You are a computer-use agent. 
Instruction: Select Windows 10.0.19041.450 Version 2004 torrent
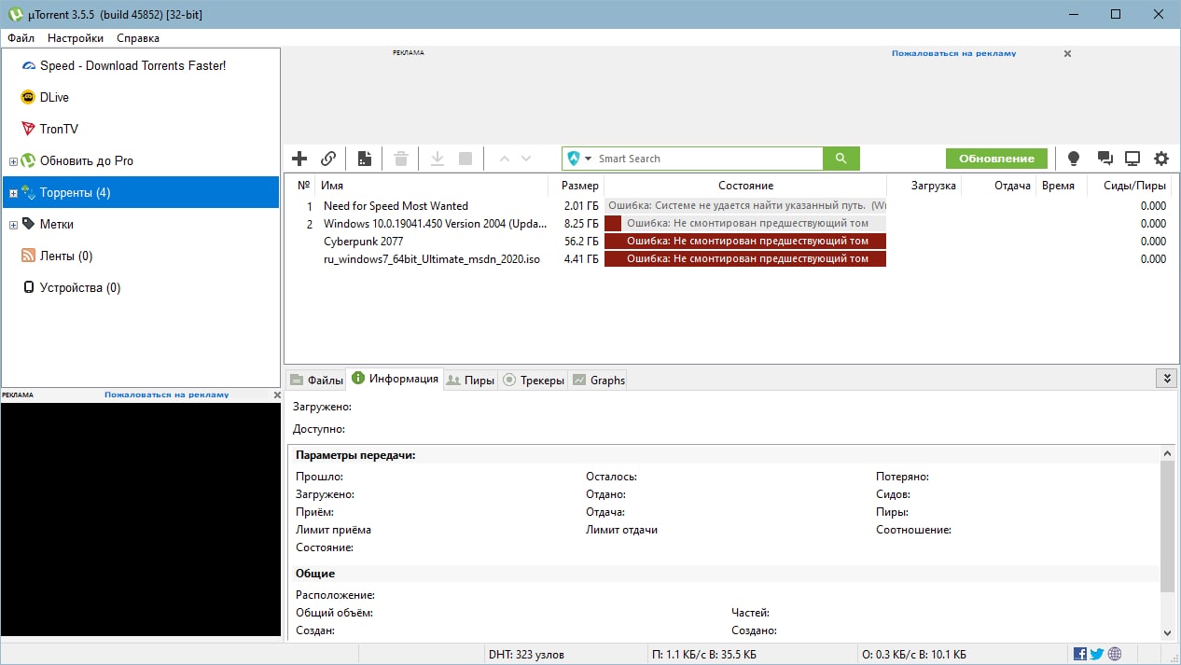coord(436,224)
